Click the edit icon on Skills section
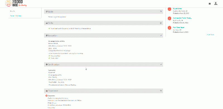The width and height of the screenshot is (223, 109). coord(161,23)
